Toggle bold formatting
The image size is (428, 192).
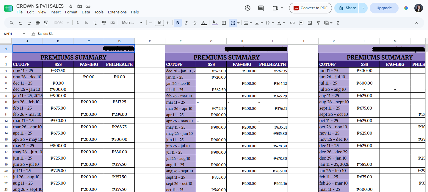pos(178,23)
